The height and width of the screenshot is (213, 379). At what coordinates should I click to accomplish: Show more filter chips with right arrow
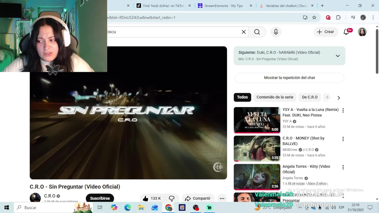339,98
